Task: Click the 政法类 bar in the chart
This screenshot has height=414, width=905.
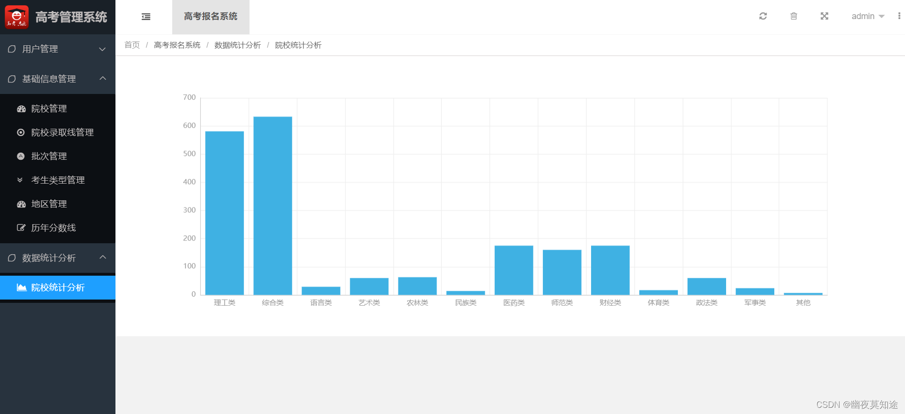Action: click(707, 287)
